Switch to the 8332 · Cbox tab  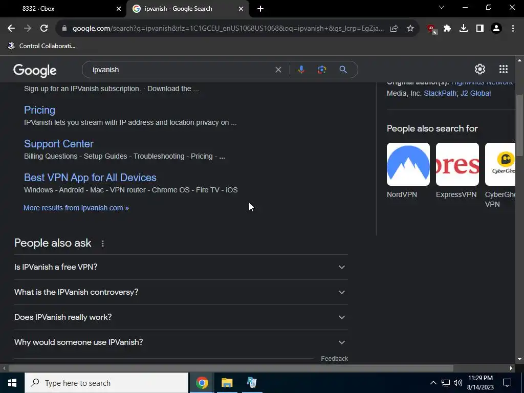63,9
